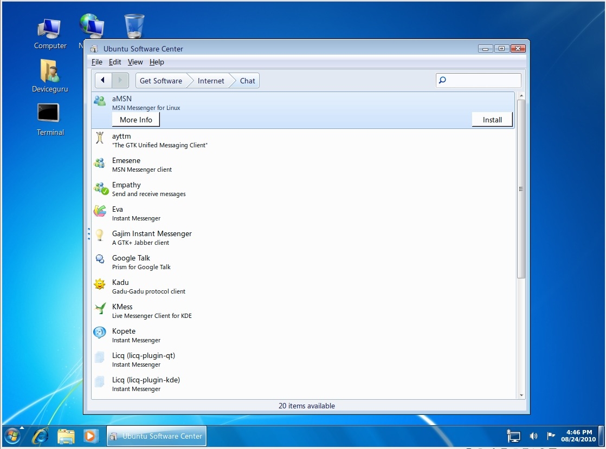Select the Kopete list entry
Viewport: 606px width, 449px height.
click(x=303, y=335)
